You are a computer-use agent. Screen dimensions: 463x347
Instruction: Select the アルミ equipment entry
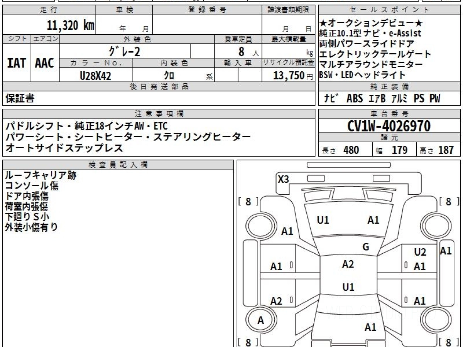click(399, 99)
